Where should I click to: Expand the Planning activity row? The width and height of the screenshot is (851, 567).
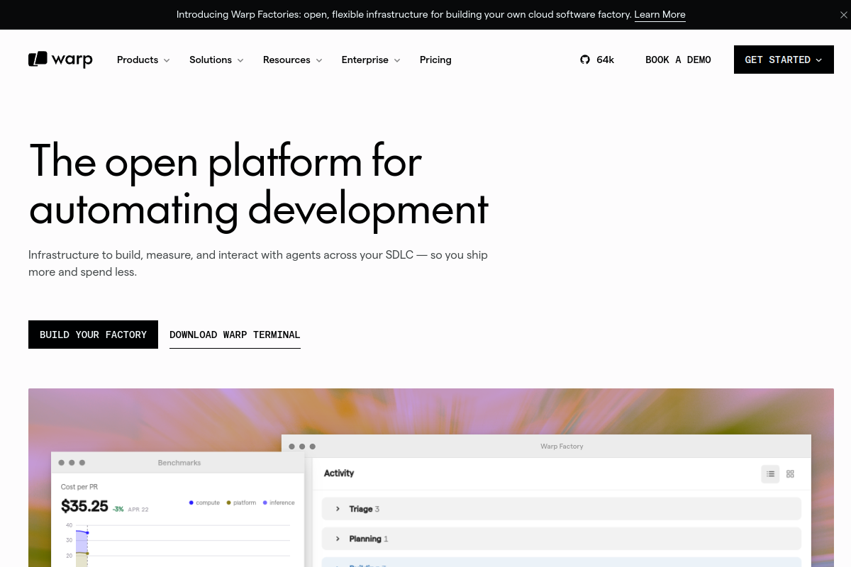click(562, 539)
